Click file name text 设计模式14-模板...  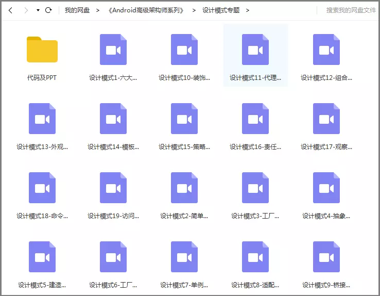[x=113, y=147]
